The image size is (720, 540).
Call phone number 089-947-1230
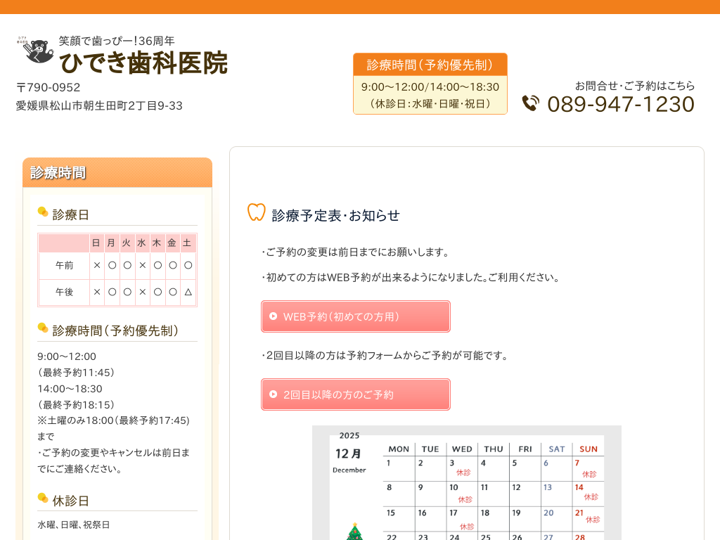(620, 104)
